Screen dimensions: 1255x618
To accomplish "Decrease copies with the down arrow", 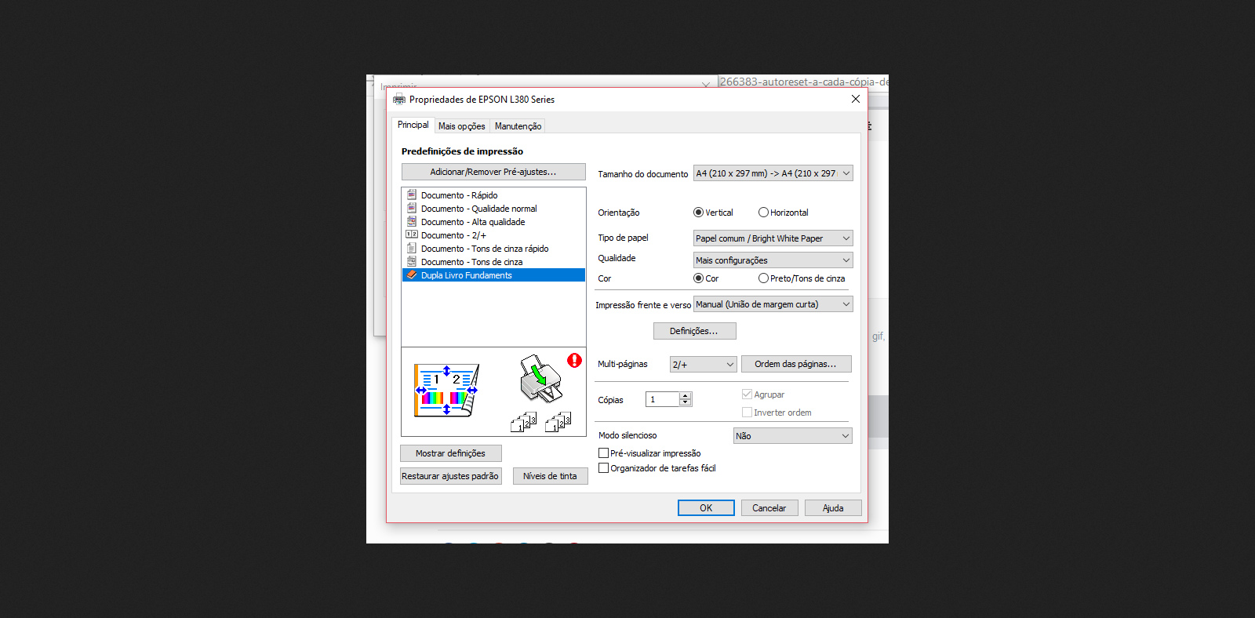I will pos(686,403).
